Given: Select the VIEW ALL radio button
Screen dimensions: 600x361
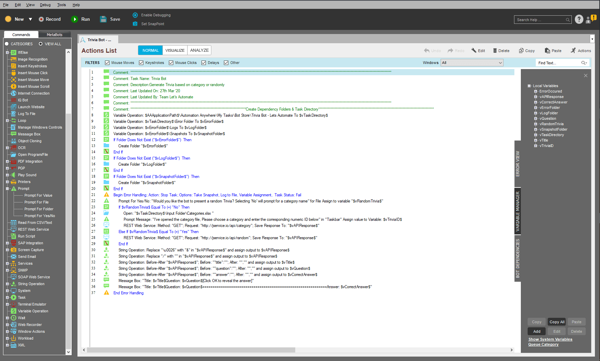Looking at the screenshot, I should tap(41, 44).
